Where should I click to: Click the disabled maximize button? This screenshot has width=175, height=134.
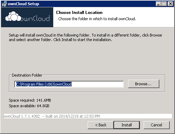point(164,4)
